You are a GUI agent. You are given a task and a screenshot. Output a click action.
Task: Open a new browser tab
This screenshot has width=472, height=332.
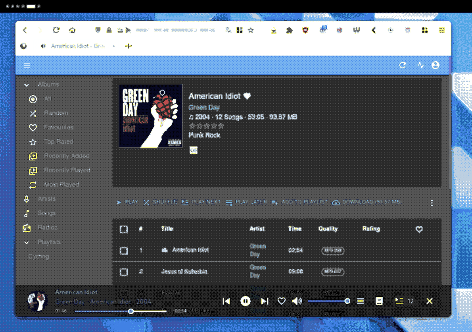(129, 46)
